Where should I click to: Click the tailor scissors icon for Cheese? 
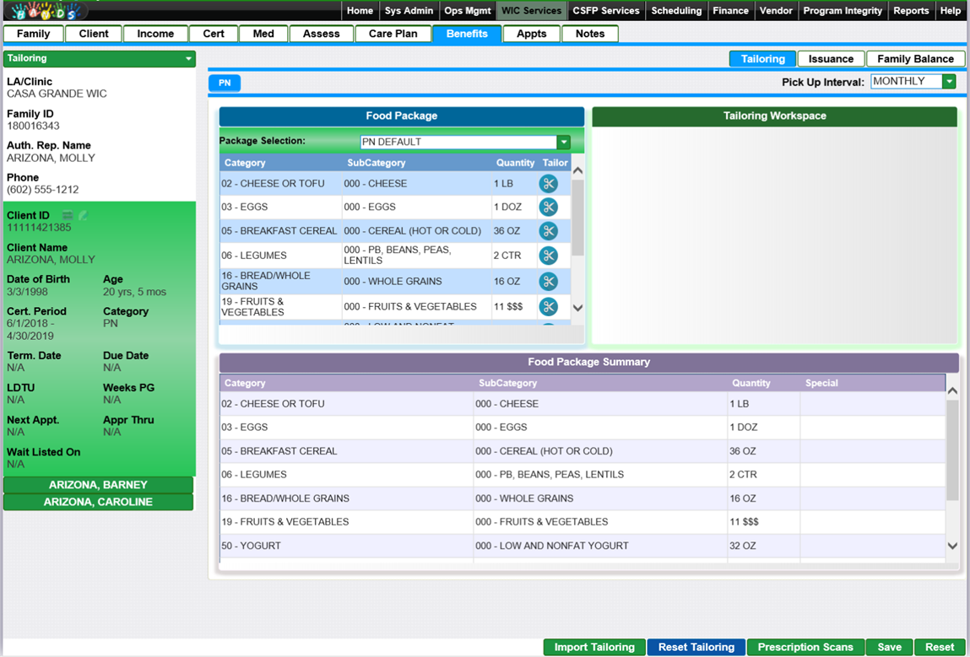point(548,184)
